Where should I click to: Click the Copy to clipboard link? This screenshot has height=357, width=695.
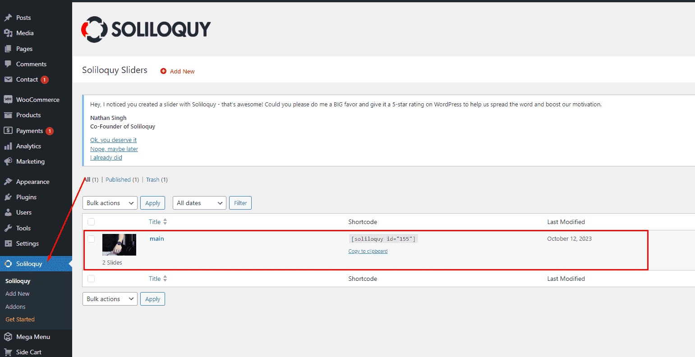click(368, 251)
